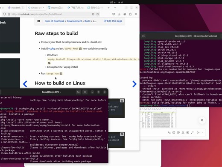Open Docs of RustDesk breadcrumb

pos(54,21)
